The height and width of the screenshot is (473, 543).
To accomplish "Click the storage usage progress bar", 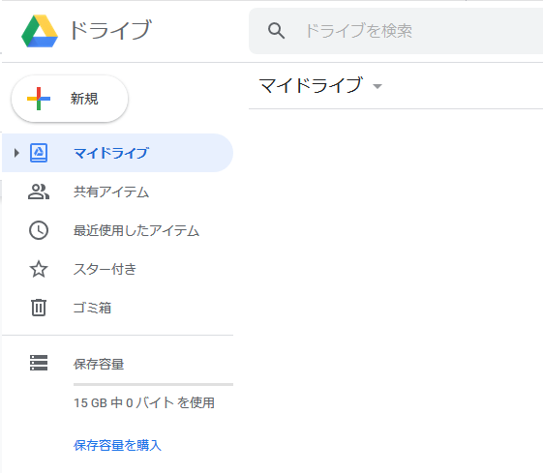I will tap(153, 384).
